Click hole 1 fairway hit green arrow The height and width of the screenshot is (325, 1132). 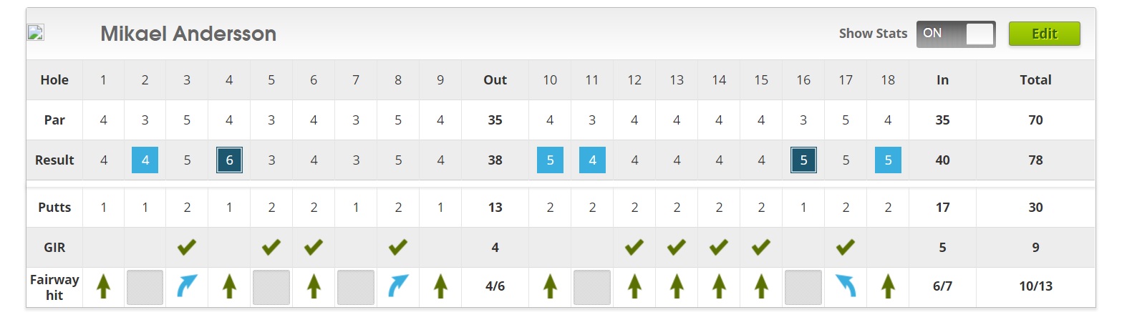pyautogui.click(x=104, y=286)
